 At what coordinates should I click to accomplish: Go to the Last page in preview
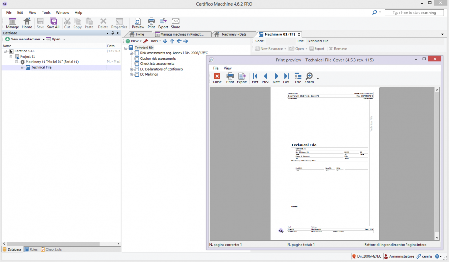[286, 78]
